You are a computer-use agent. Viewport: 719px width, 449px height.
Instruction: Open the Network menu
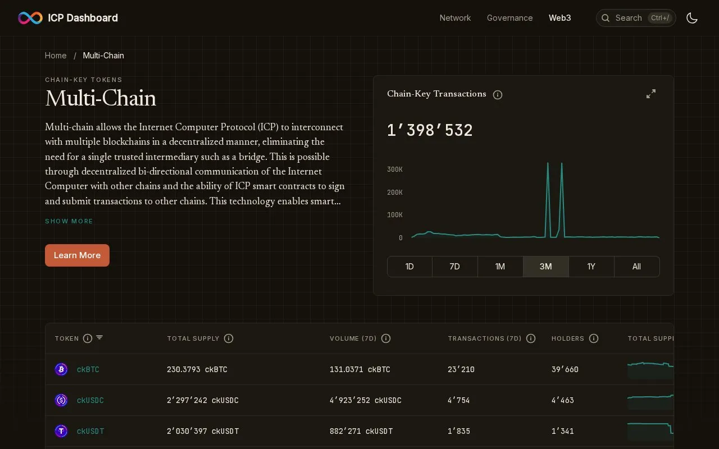pos(455,18)
